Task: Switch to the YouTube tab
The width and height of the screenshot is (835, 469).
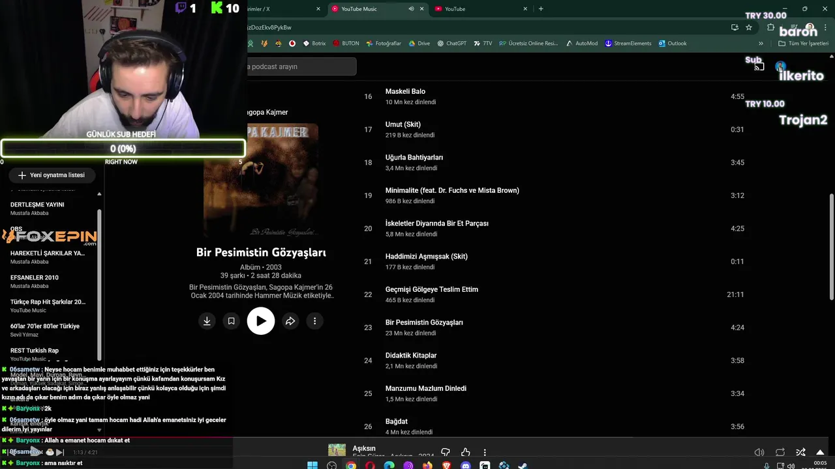Action: pyautogui.click(x=480, y=9)
